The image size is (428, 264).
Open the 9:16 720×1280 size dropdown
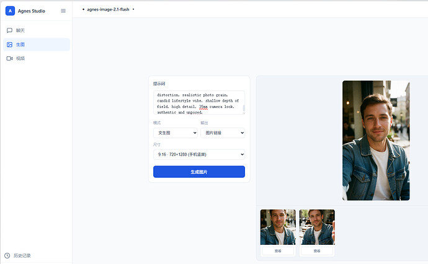click(199, 154)
